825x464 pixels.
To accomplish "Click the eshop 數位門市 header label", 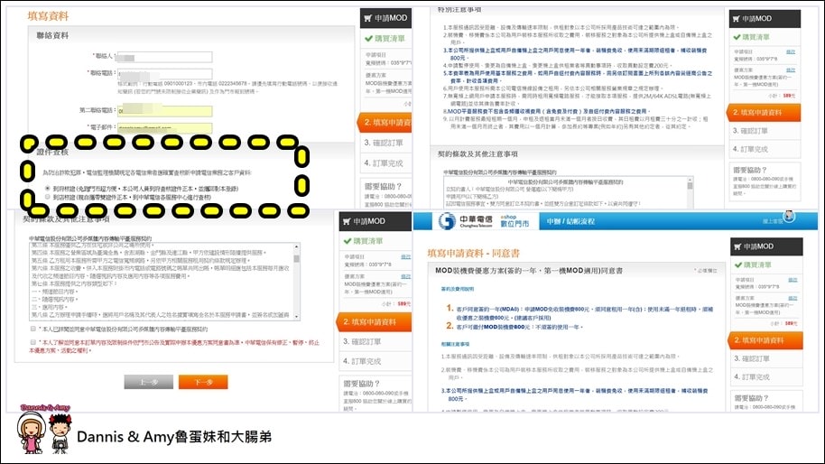I will [x=514, y=221].
